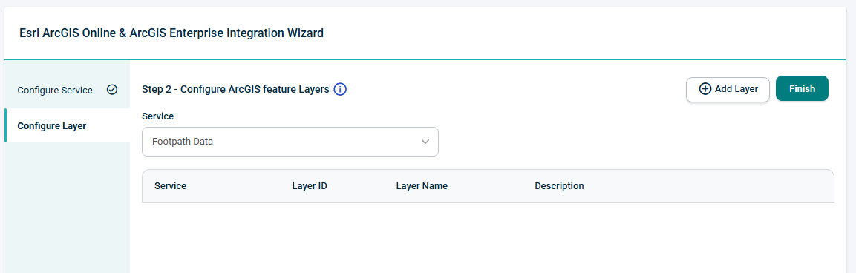The height and width of the screenshot is (273, 856).
Task: Click the teal indicator bar beside Configure Layer
Action: tap(5, 125)
